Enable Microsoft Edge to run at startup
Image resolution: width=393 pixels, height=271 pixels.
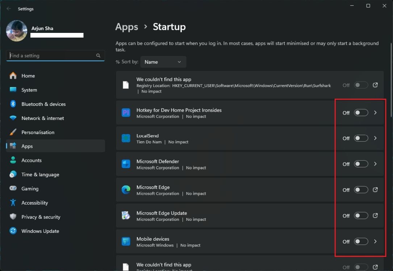[x=360, y=190]
